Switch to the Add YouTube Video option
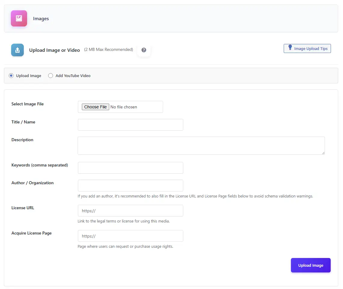 tap(51, 76)
